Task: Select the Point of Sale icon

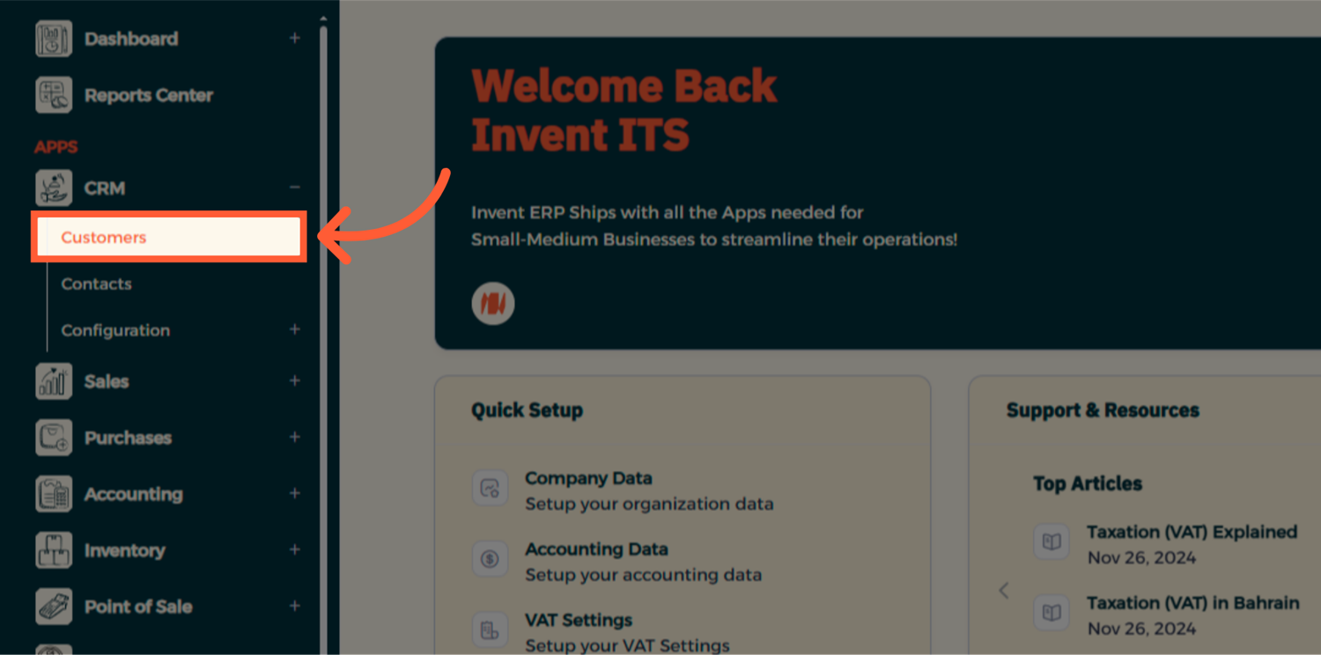Action: click(54, 607)
